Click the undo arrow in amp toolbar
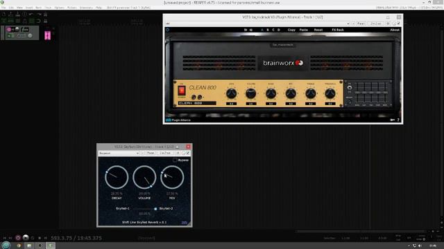This screenshot has width=444, height=249. point(246,30)
